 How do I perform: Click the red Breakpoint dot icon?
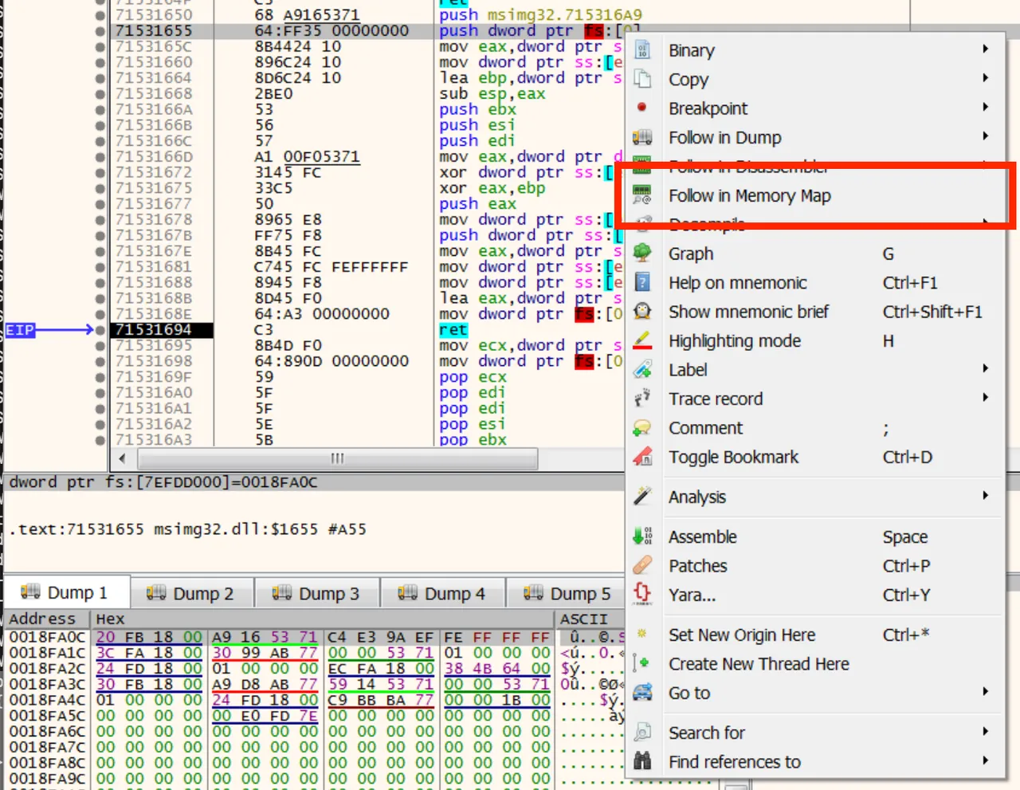[x=642, y=108]
